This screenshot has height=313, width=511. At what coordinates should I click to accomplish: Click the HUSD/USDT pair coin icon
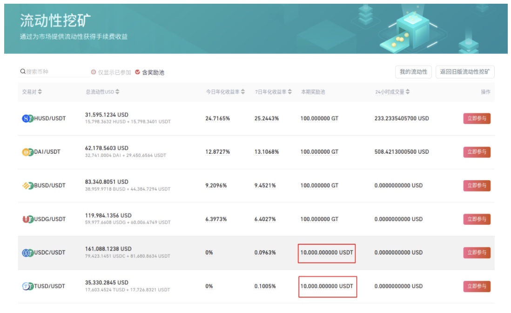click(28, 118)
